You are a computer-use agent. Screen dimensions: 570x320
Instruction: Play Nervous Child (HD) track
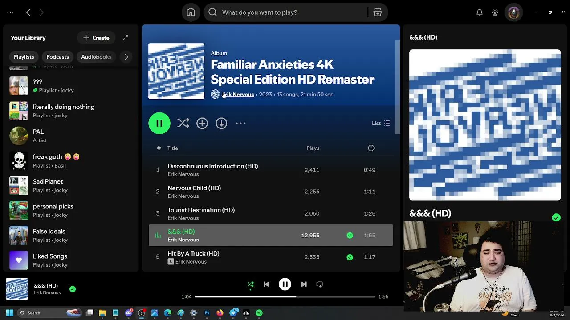271,192
